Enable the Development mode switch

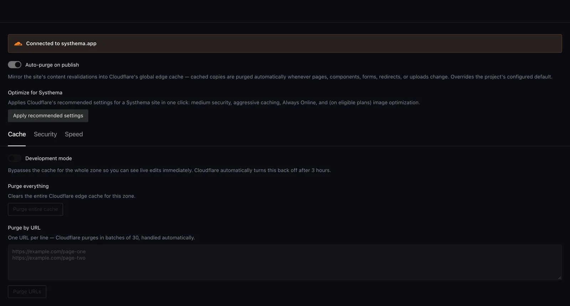pos(15,158)
